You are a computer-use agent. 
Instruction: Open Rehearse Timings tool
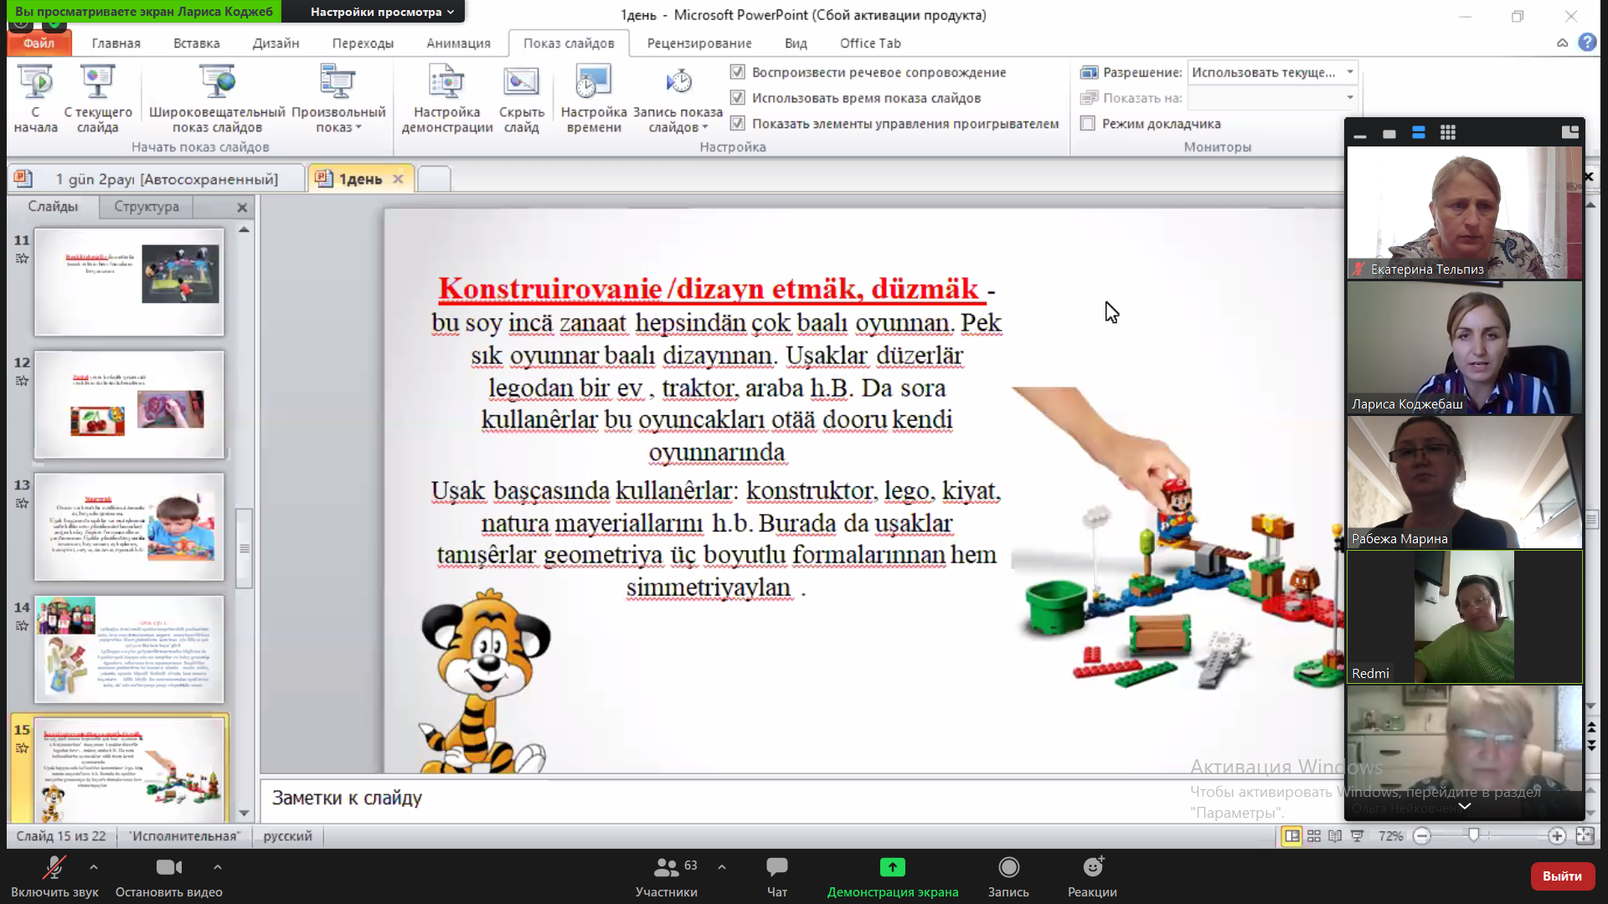(593, 82)
